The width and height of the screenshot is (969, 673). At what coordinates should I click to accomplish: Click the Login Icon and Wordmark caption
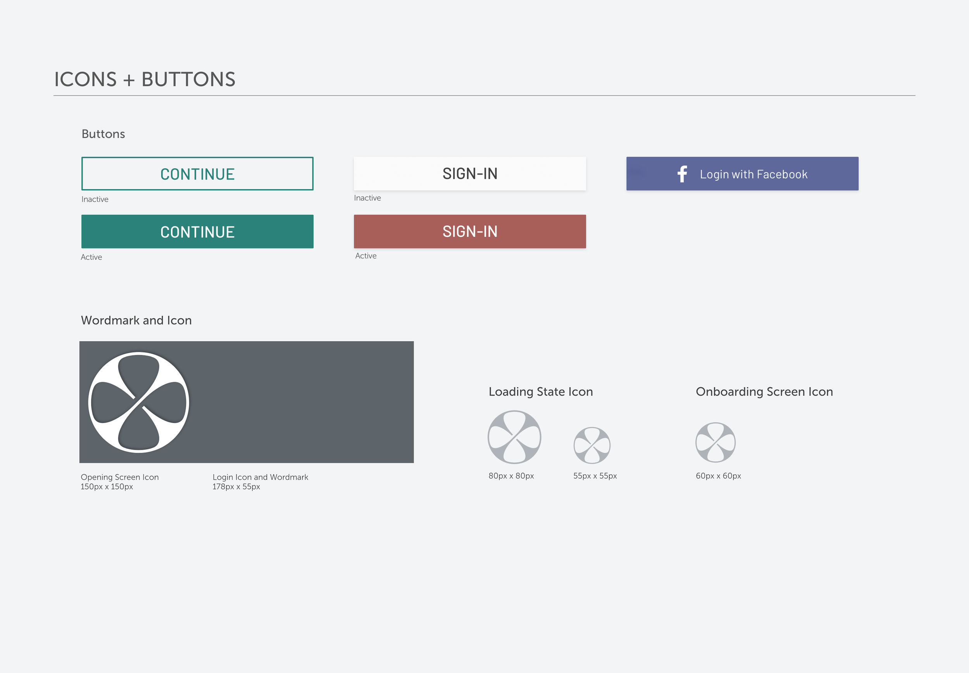point(260,481)
